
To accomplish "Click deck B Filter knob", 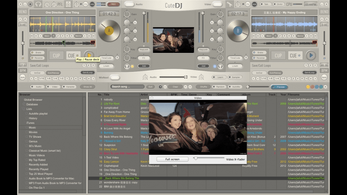I will pos(220,58).
